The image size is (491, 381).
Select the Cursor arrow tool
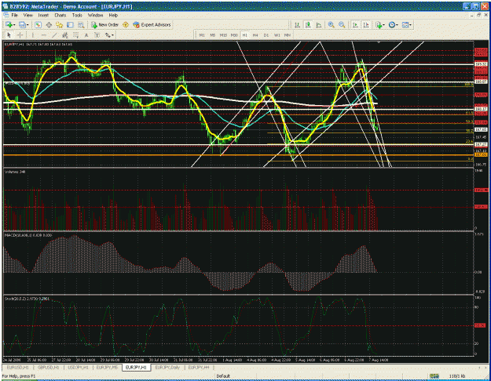tap(9, 35)
